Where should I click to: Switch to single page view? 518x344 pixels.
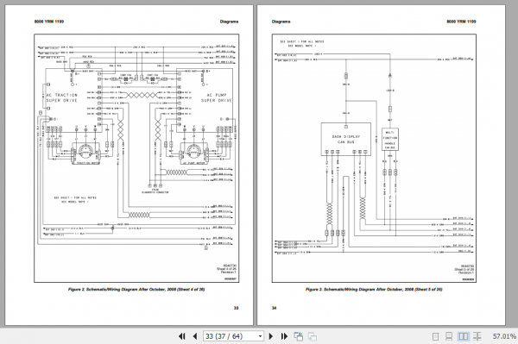[x=435, y=336]
